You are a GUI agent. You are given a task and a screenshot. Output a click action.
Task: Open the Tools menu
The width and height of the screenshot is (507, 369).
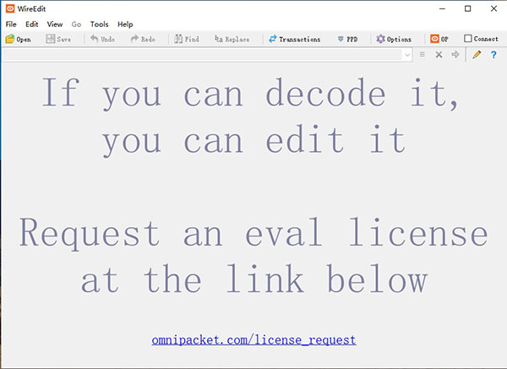pyautogui.click(x=99, y=24)
